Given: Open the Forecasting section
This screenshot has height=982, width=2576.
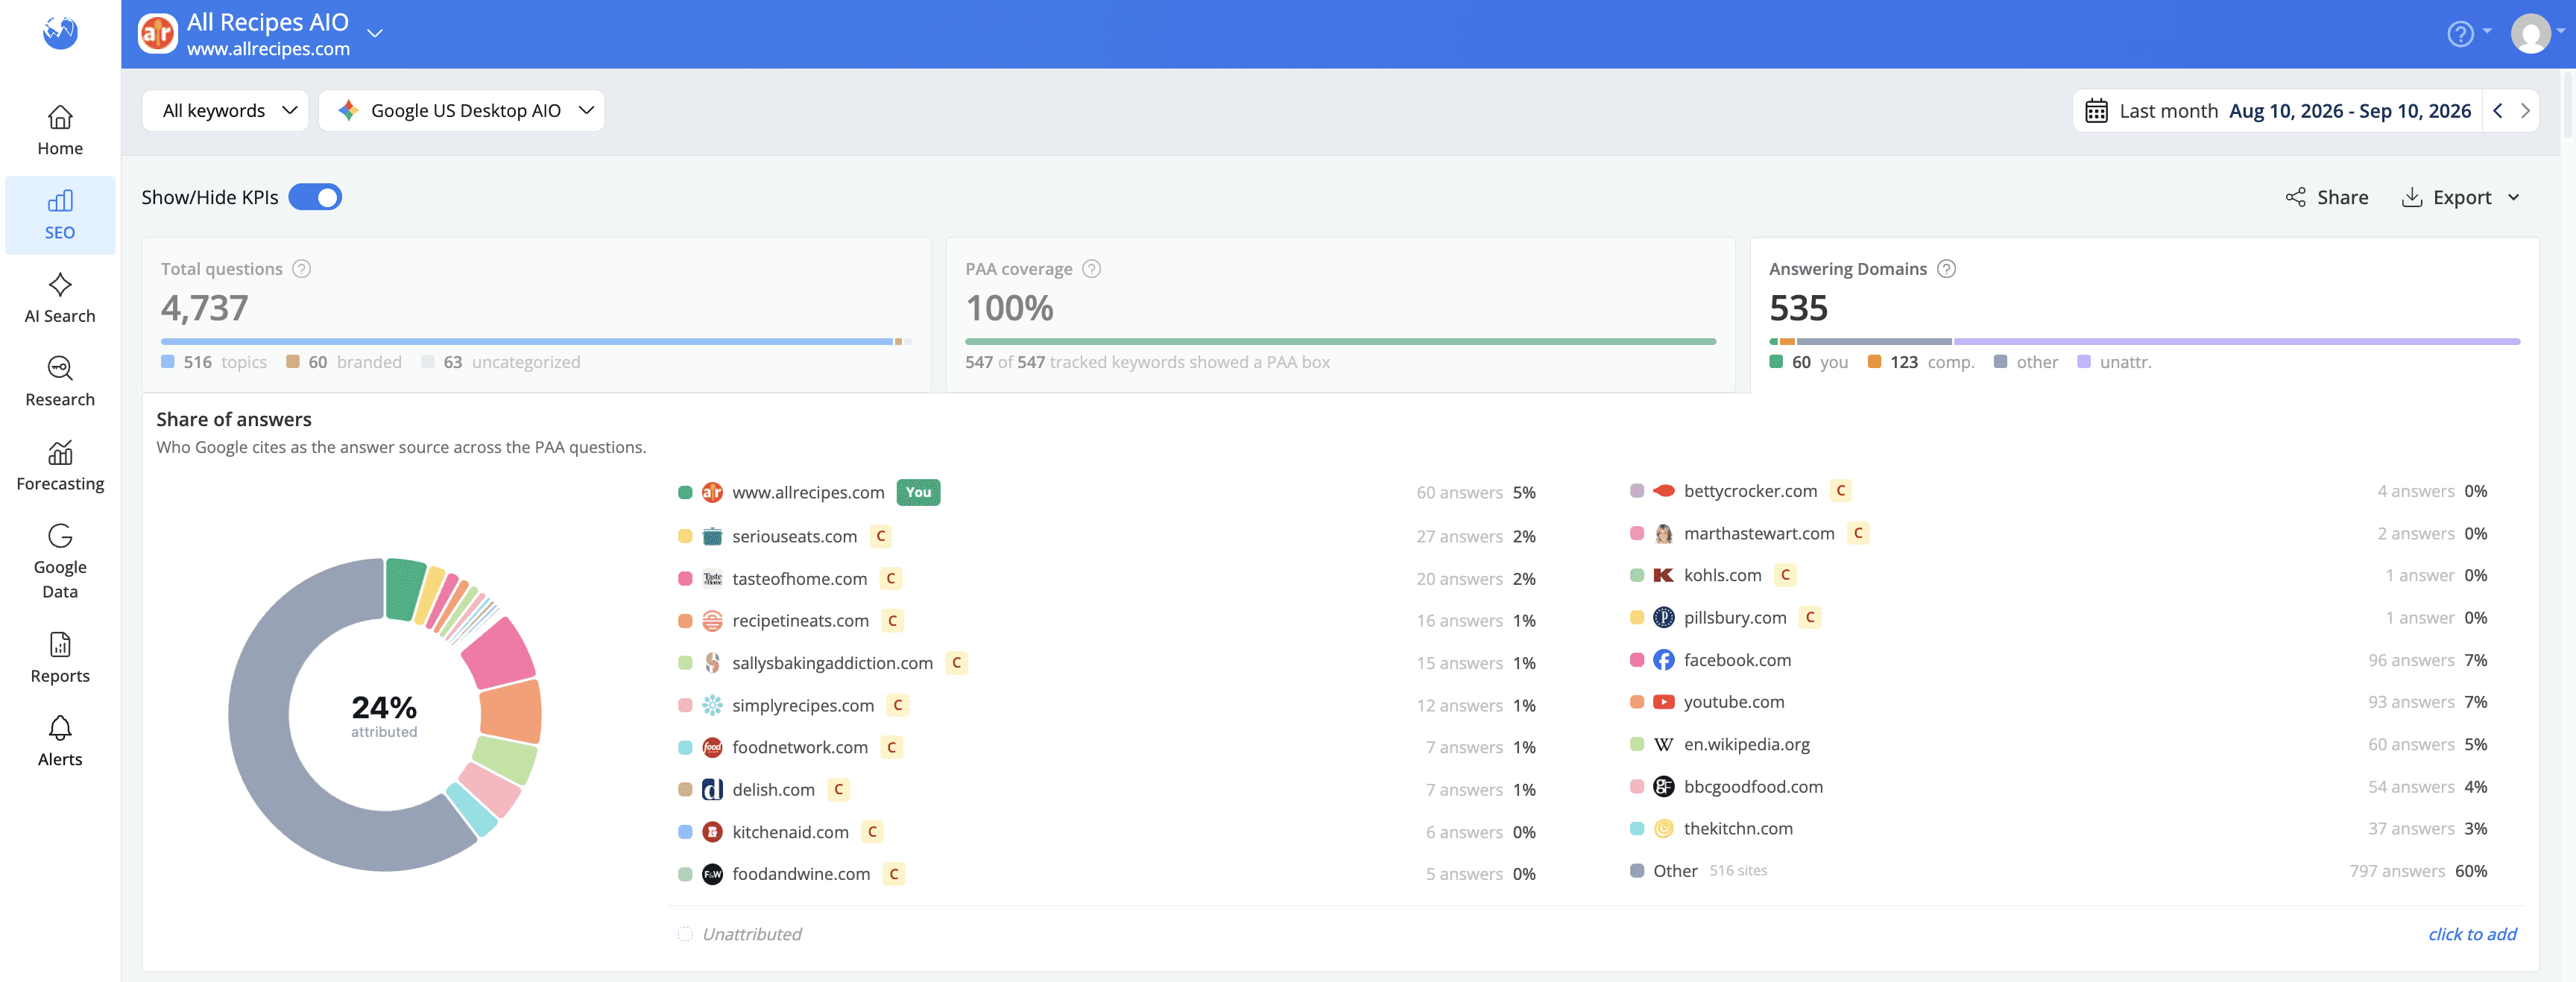Looking at the screenshot, I should [x=60, y=466].
